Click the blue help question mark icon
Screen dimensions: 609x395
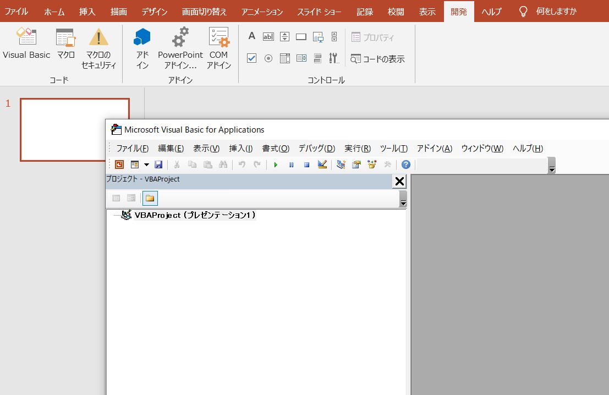point(406,164)
